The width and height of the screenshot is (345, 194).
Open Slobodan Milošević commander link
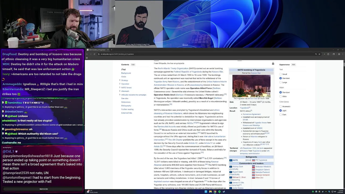pyautogui.click(x=263, y=167)
